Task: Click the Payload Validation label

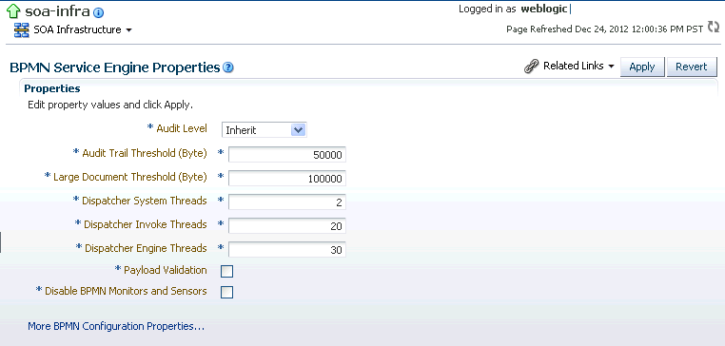Action: (165, 270)
